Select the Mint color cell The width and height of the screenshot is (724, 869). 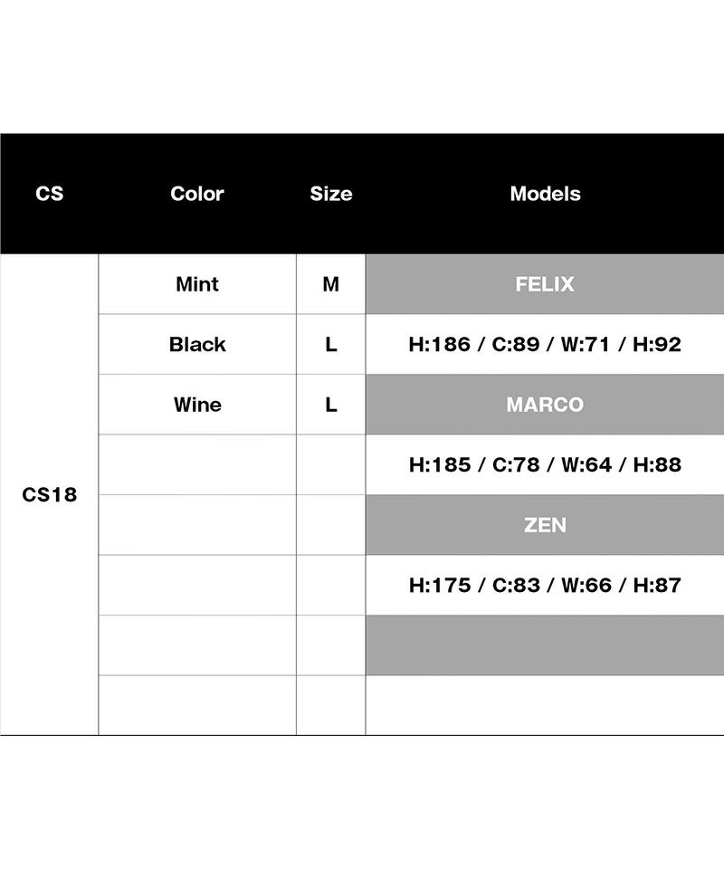click(x=196, y=284)
